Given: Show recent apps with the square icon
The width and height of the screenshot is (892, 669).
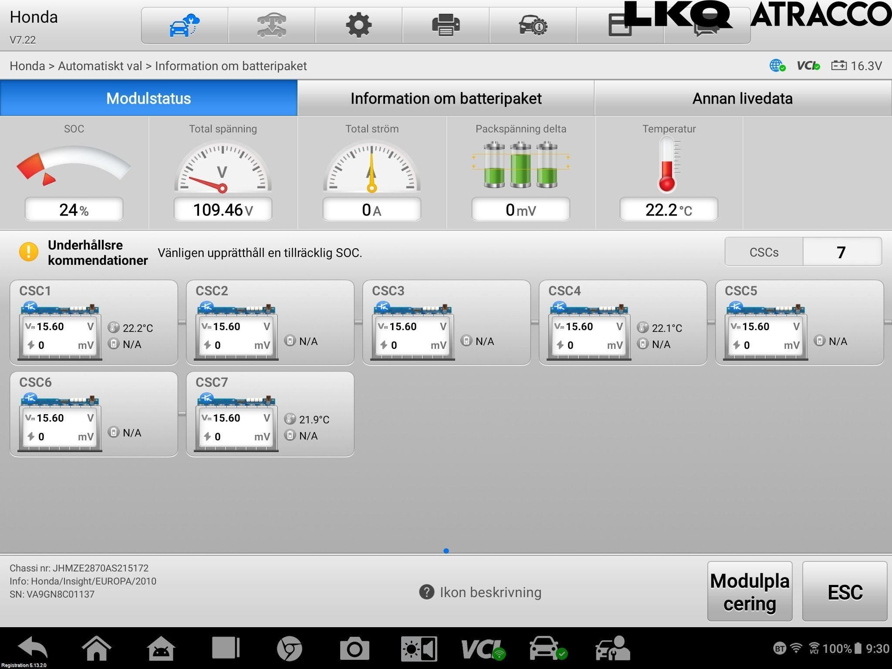Looking at the screenshot, I should (x=226, y=648).
